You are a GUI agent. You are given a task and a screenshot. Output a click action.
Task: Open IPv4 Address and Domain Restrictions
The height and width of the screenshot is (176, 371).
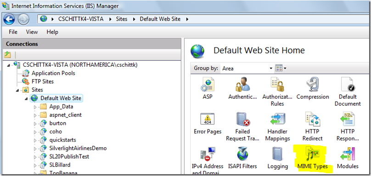[208, 160]
